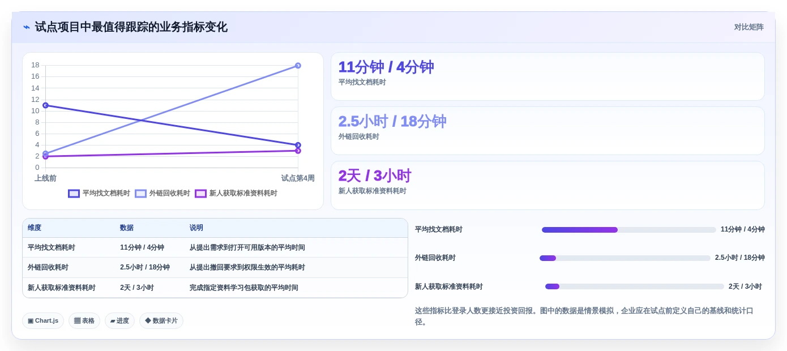This screenshot has width=787, height=351.
Task: Click the 试点第4周 axis label
Action: [298, 178]
